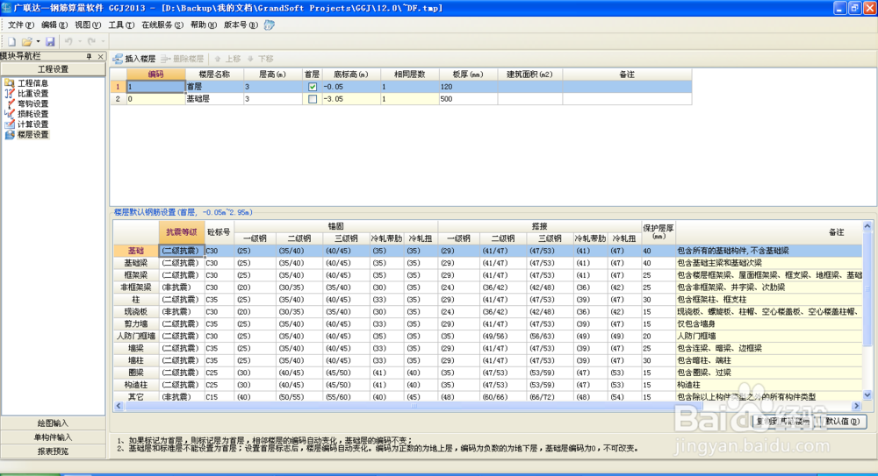The height and width of the screenshot is (476, 878).
Task: Click the 复制到其他楼层 button
Action: (x=783, y=421)
